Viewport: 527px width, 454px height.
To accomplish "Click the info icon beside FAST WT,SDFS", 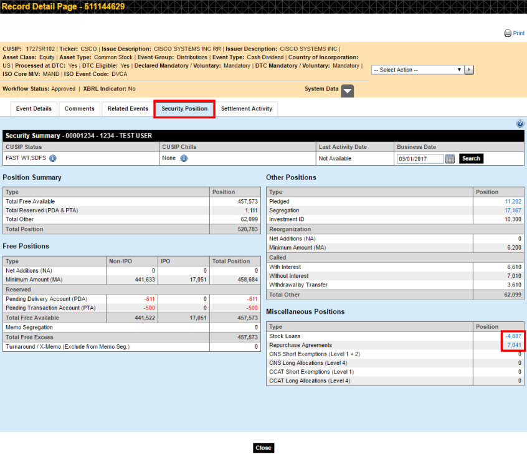I will click(53, 158).
